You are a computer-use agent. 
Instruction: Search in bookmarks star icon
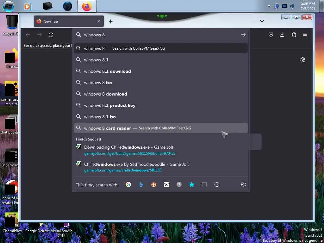(192, 184)
